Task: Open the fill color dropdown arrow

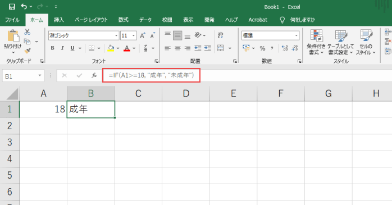Action: click(x=118, y=48)
